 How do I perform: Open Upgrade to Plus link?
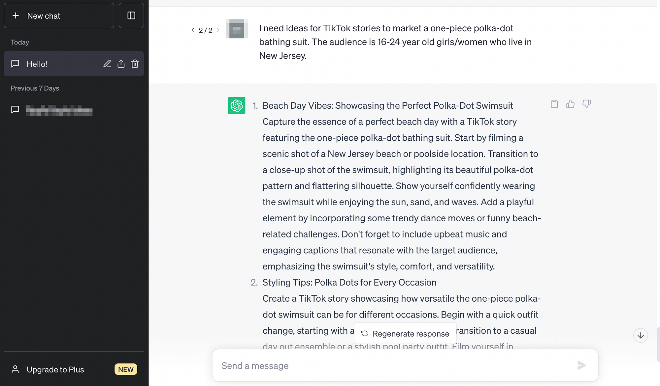click(55, 370)
